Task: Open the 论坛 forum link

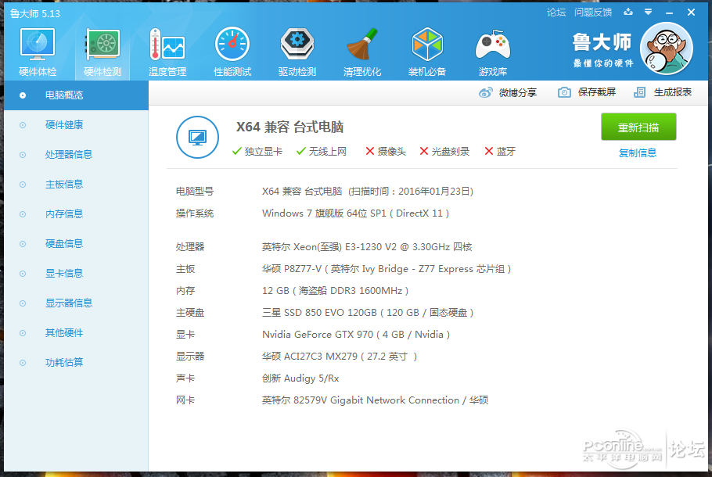Action: pyautogui.click(x=556, y=13)
